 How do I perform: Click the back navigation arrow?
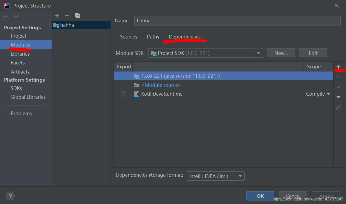click(x=6, y=17)
